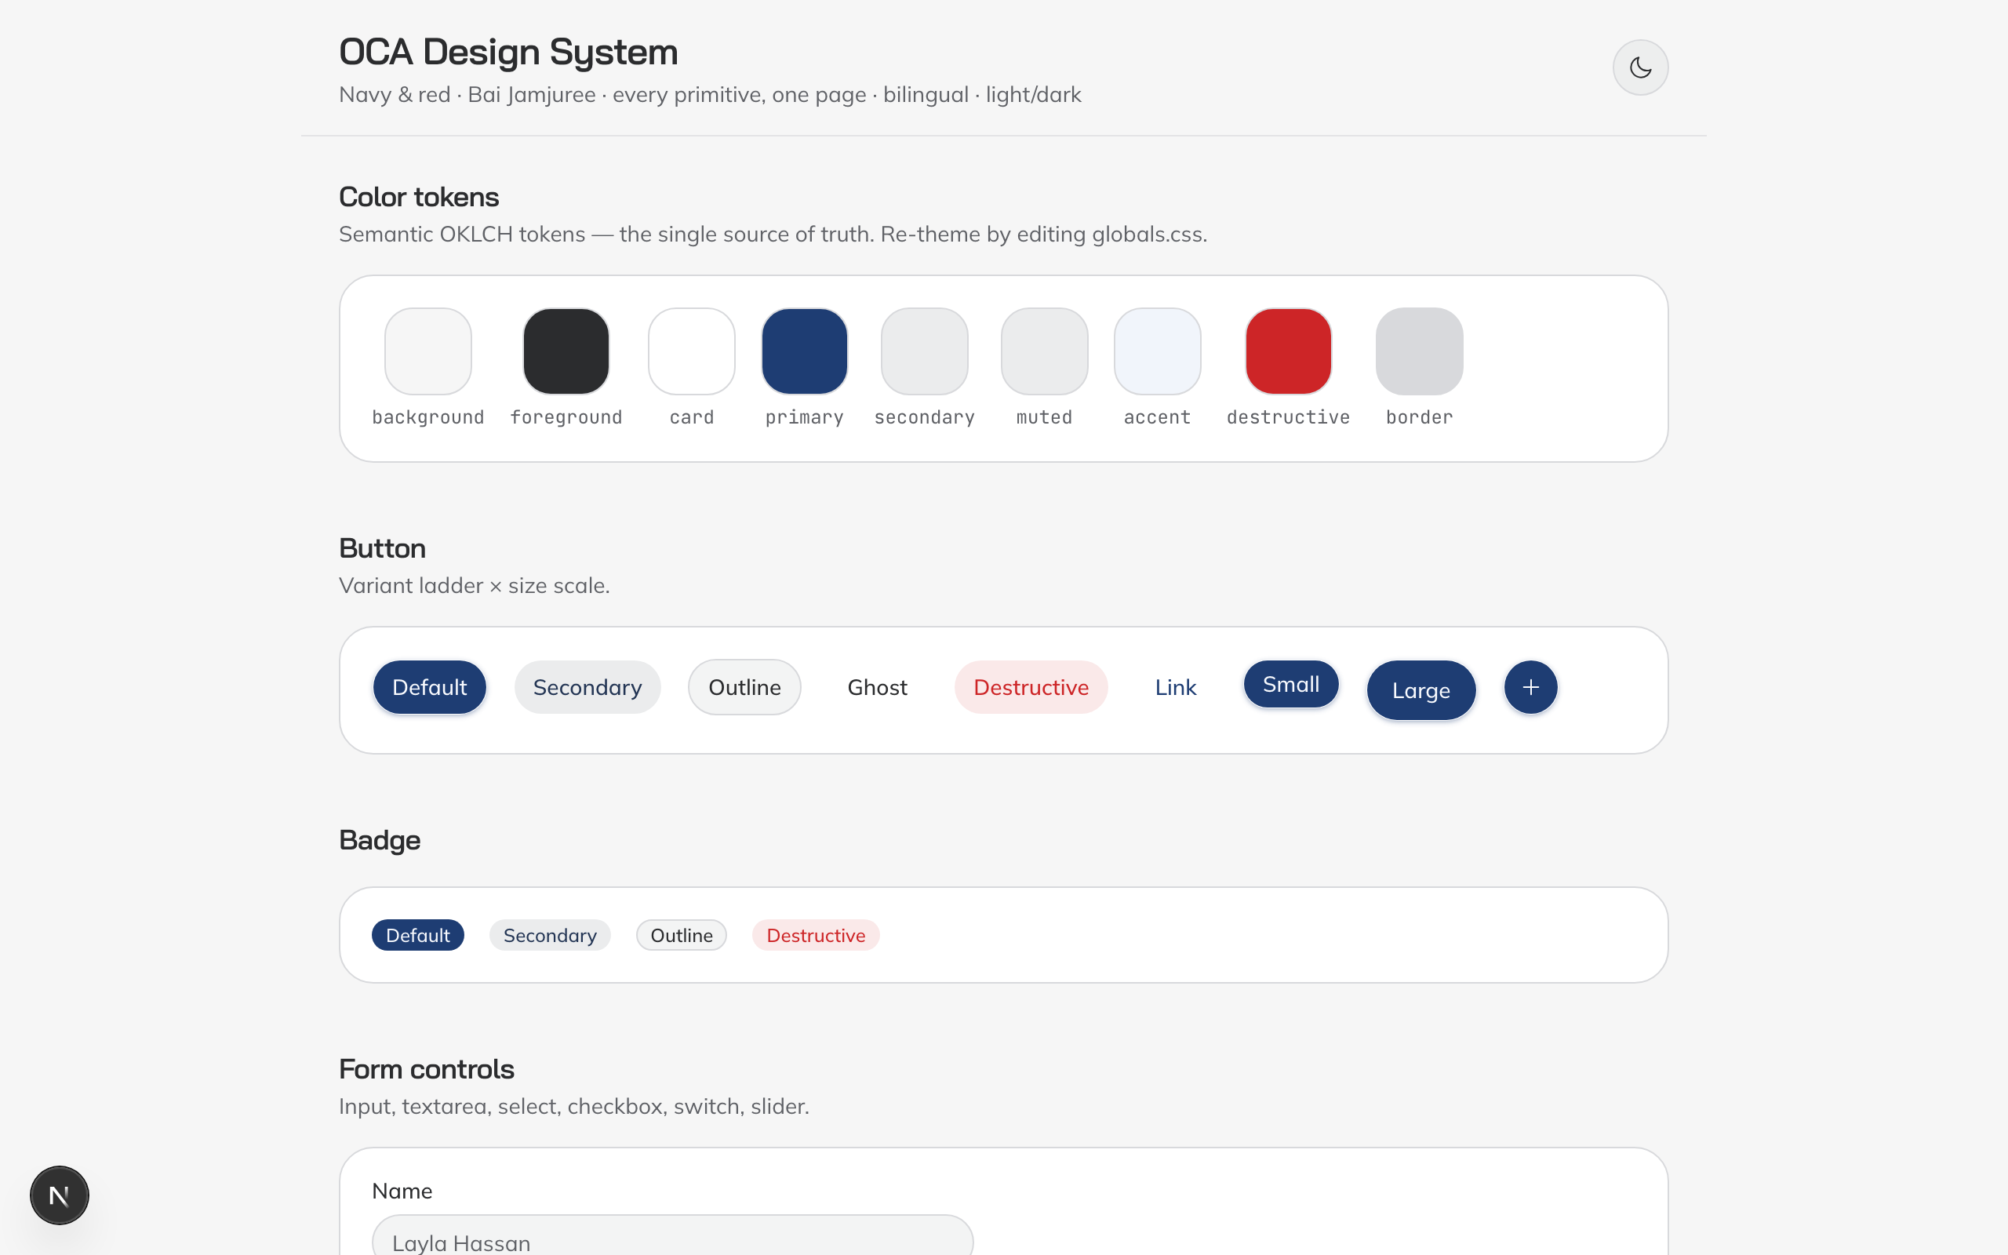Select the accent color swatch

1157,351
